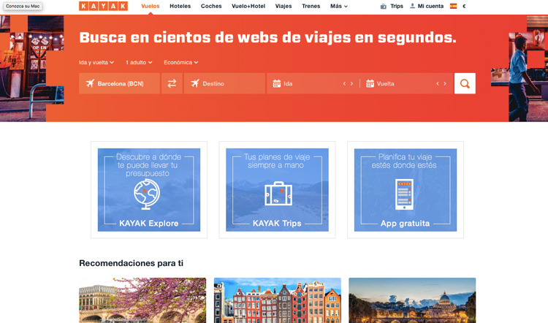Open the Trips briefcase icon
The height and width of the screenshot is (323, 548).
tap(384, 6)
